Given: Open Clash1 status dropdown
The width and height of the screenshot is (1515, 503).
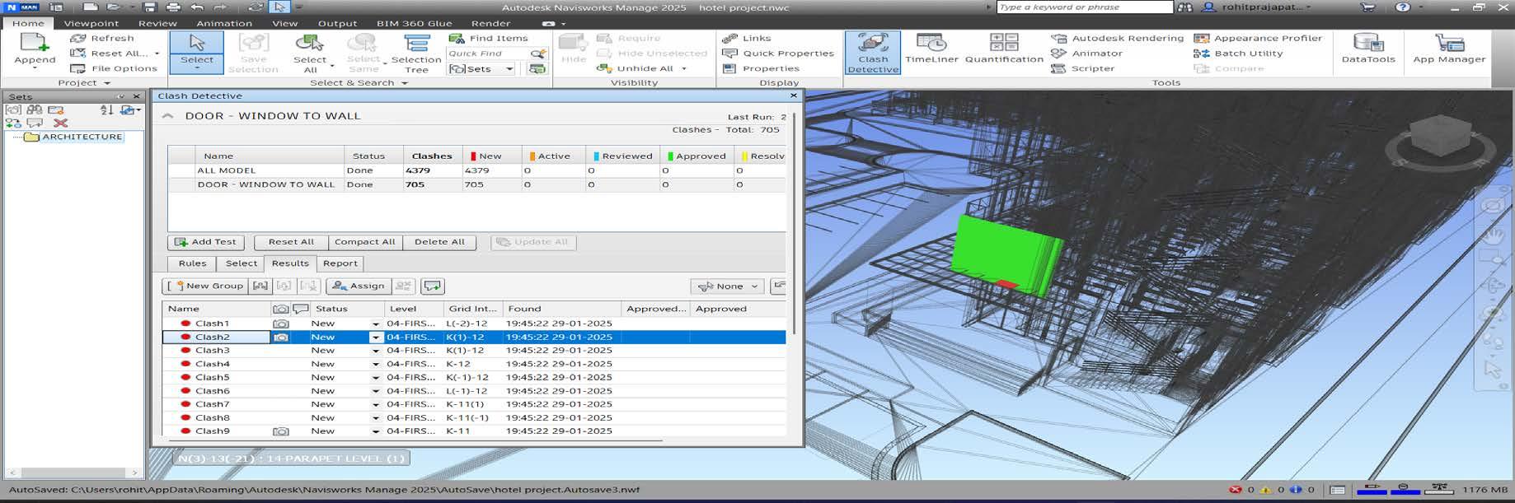Looking at the screenshot, I should click(x=376, y=324).
